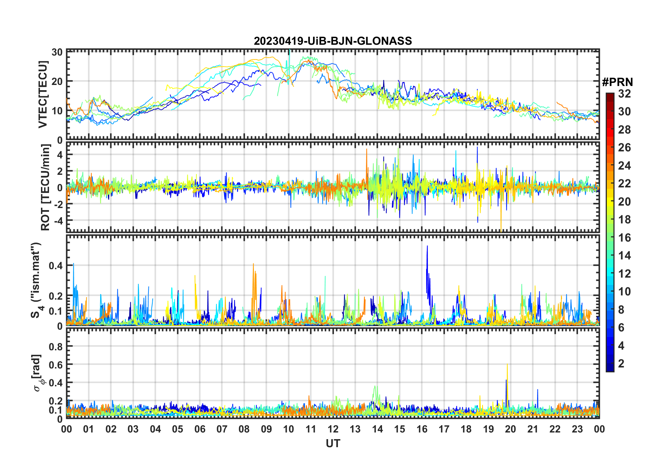The image size is (666, 465).
Task: Click the 12 hour tick on the time axis
Action: [x=333, y=429]
